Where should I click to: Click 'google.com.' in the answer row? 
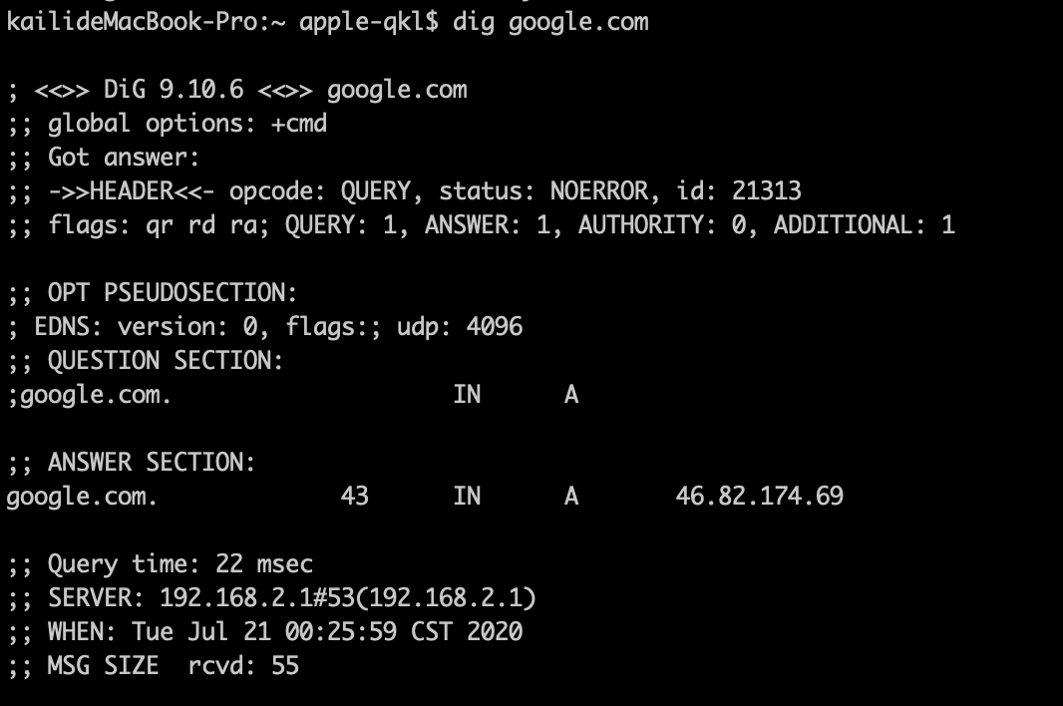[82, 496]
